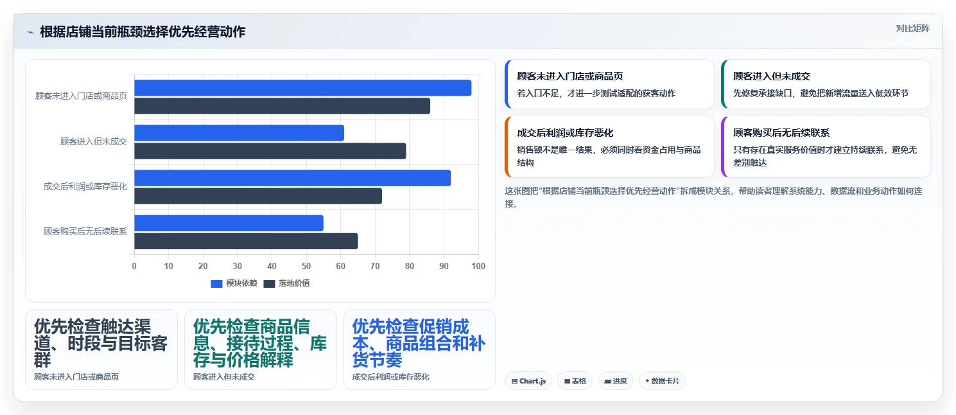This screenshot has height=415, width=956.
Task: Click the caption 顾客进入但未成交 under green heading
Action: click(224, 377)
